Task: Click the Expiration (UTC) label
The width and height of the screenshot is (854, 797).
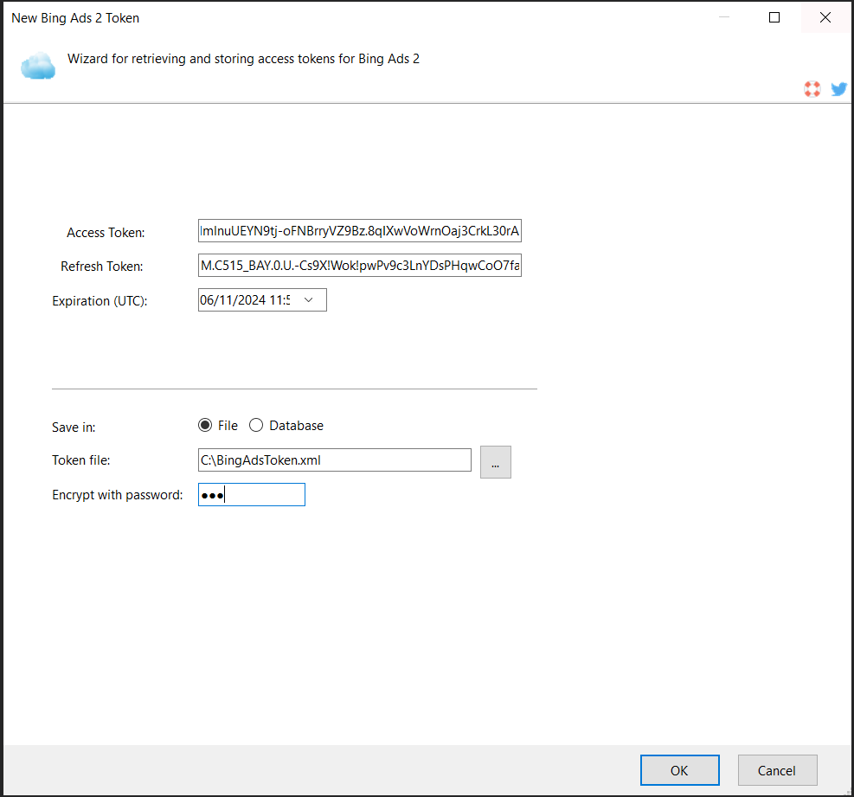Action: 100,300
